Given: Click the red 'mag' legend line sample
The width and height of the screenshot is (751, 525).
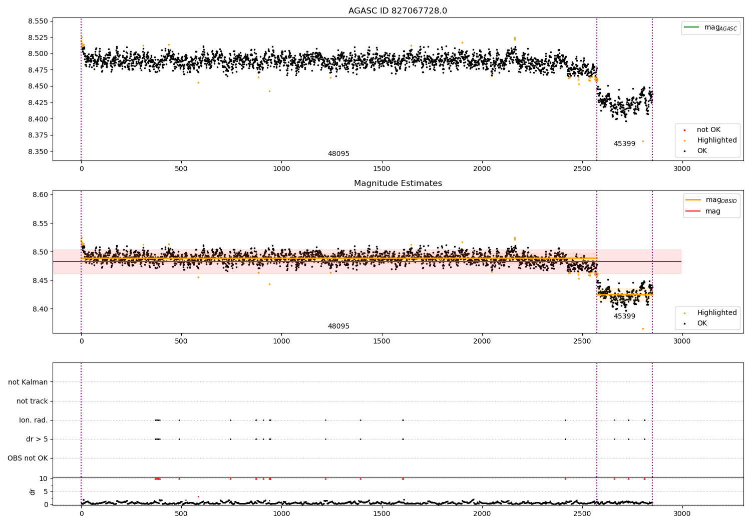Looking at the screenshot, I should [693, 211].
